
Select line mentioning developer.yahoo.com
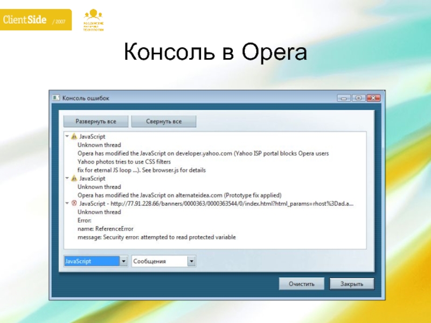(x=203, y=153)
